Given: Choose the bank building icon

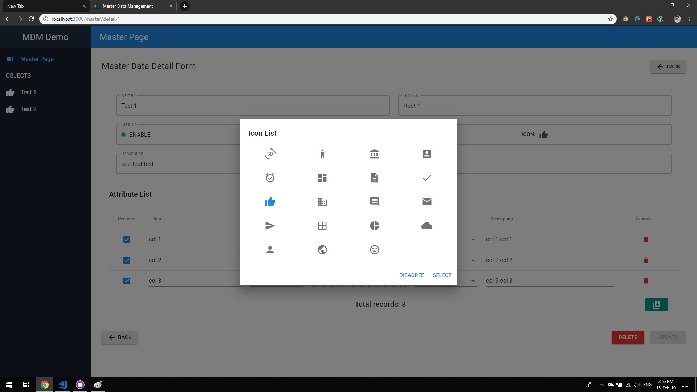Looking at the screenshot, I should click(x=374, y=154).
